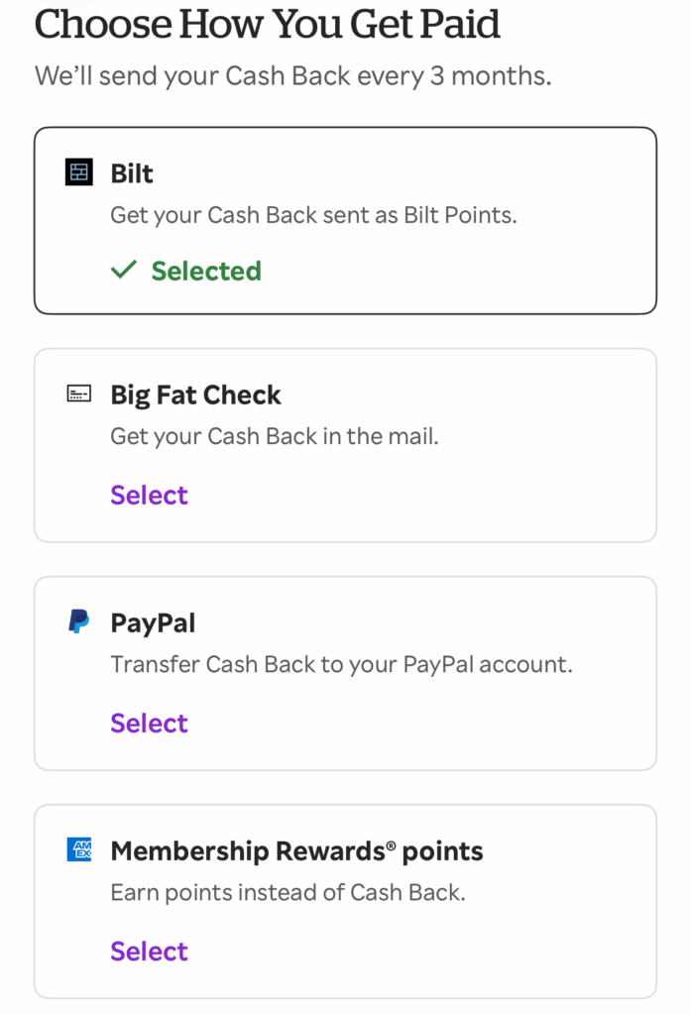Click Select under Big Fat Check
691x1015 pixels.
(x=149, y=495)
